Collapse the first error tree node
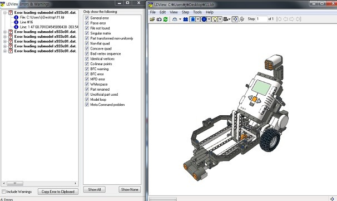Screen dimensions: 337x201 pos(5,13)
